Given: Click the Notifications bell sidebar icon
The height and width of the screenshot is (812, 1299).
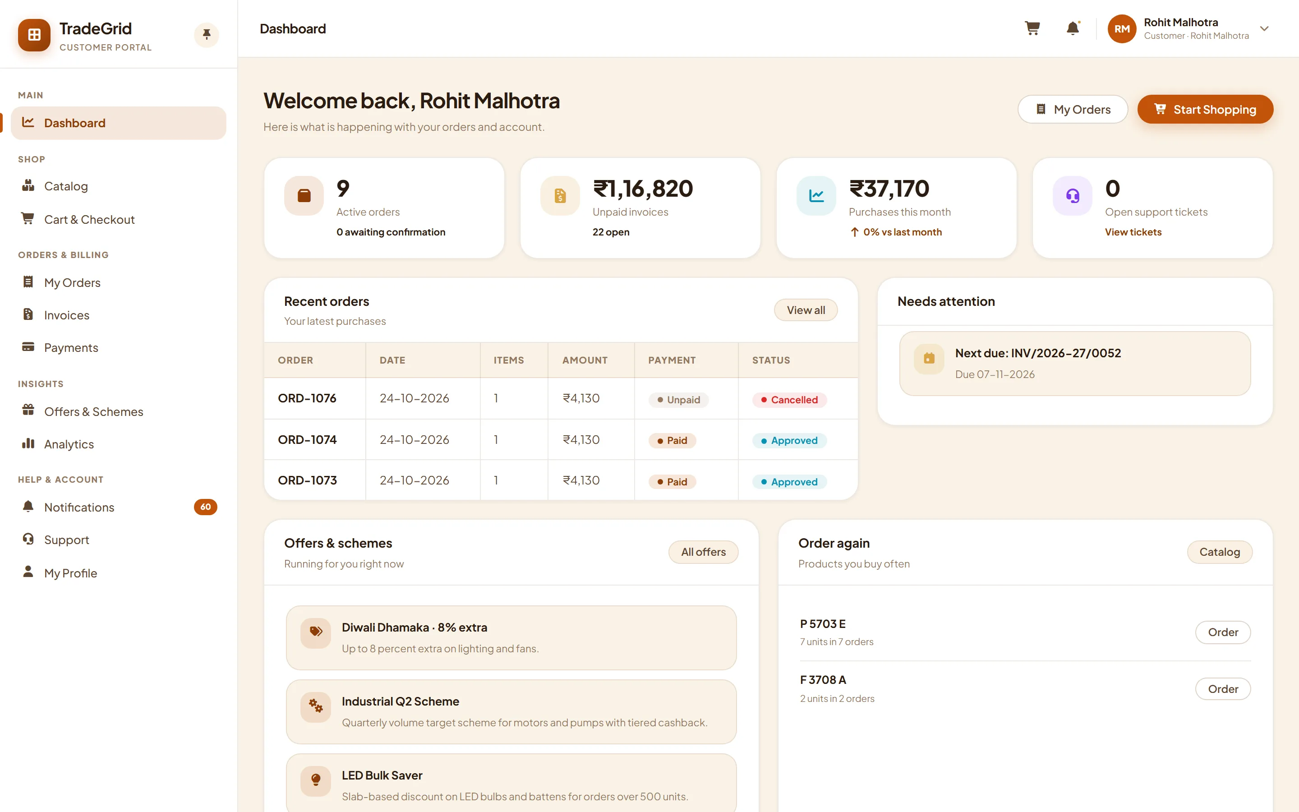Looking at the screenshot, I should tap(28, 507).
